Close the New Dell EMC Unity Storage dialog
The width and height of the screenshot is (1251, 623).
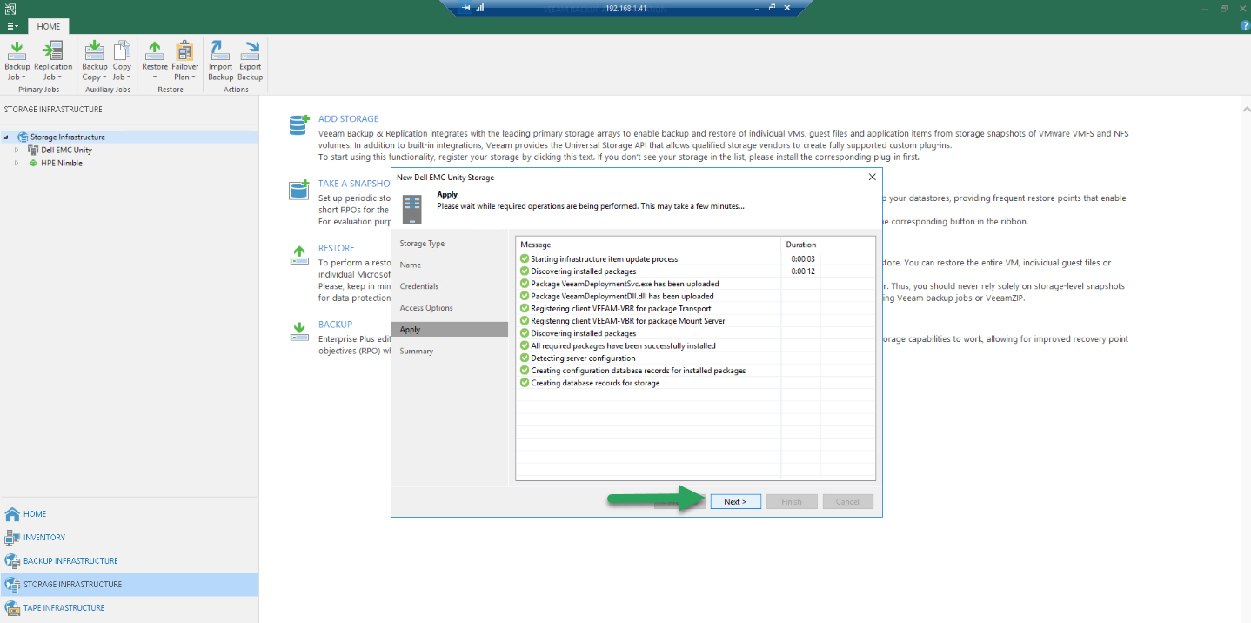[872, 177]
